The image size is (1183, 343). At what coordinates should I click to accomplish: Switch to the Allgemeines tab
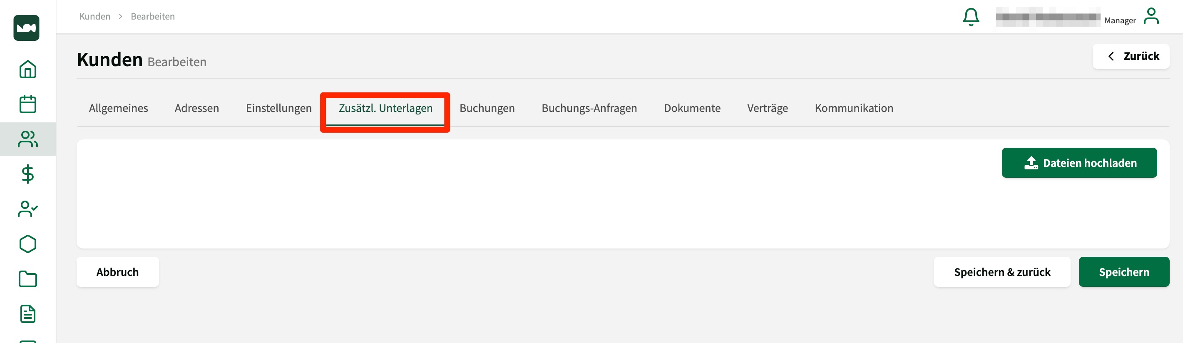click(x=119, y=108)
